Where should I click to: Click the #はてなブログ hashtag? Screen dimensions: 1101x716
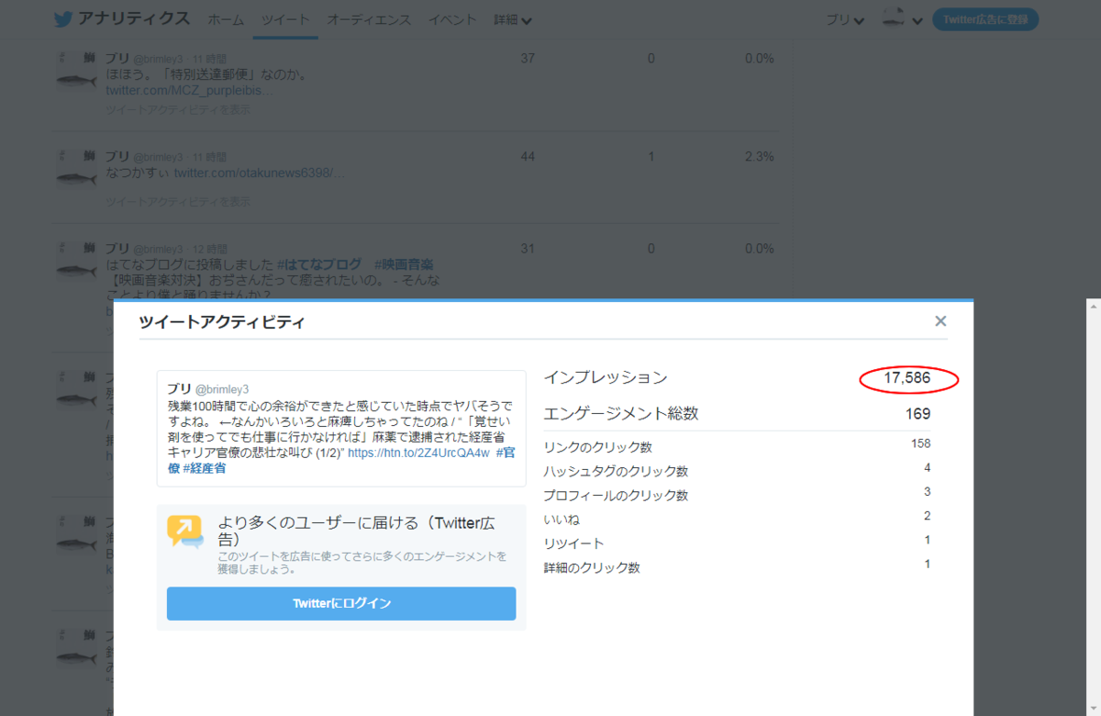click(319, 265)
